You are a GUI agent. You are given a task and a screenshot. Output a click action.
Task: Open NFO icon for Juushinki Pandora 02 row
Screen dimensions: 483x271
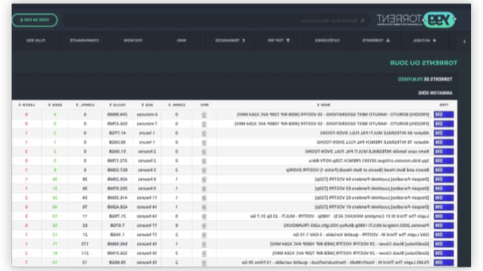pos(204,198)
